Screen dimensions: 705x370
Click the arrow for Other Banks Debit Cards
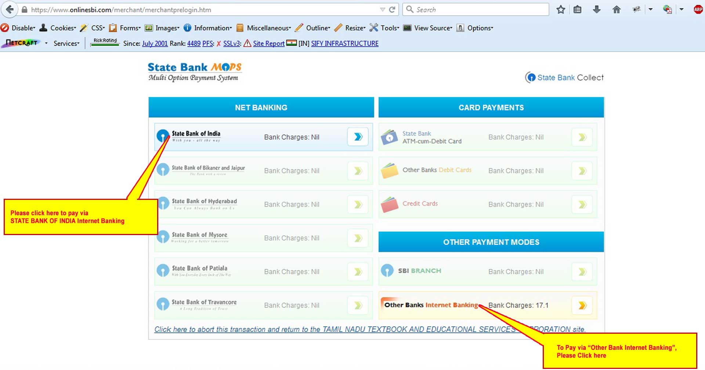tap(582, 171)
